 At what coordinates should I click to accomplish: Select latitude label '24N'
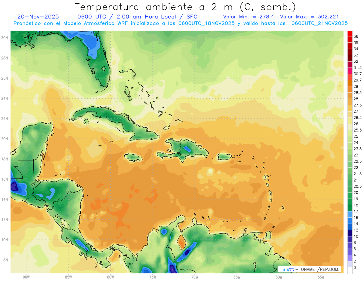coord(5,99)
